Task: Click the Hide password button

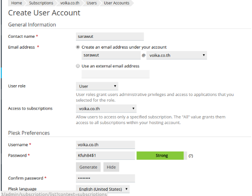Action: (x=111, y=167)
